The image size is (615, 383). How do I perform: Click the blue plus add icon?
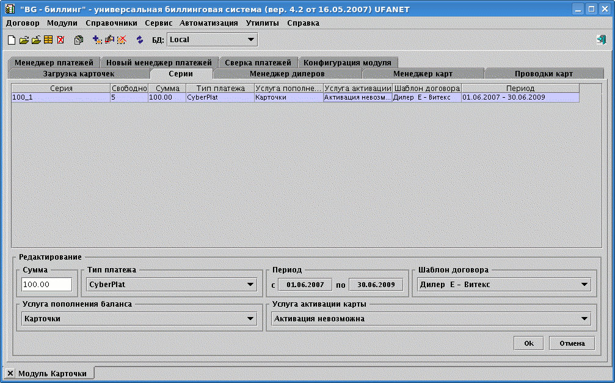(x=97, y=40)
